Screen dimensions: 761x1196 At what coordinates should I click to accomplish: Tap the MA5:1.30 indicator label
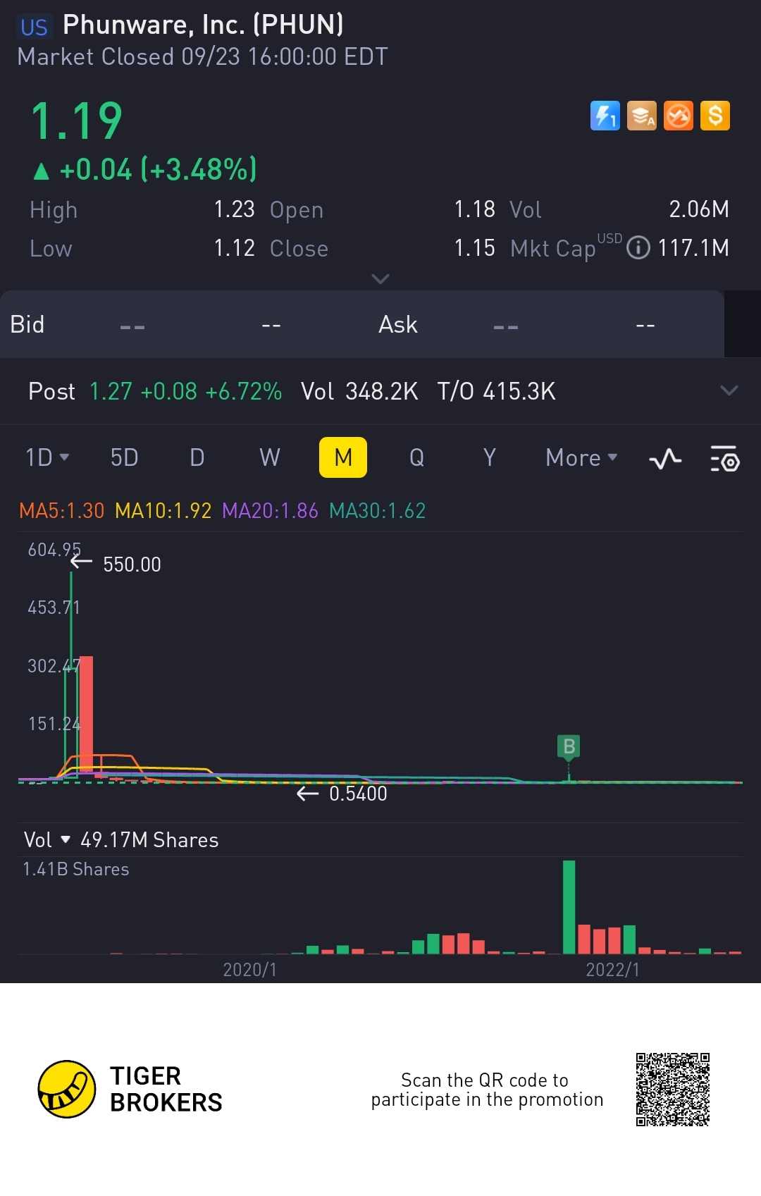(62, 510)
